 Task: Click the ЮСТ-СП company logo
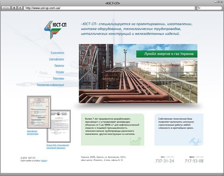[55, 30]
